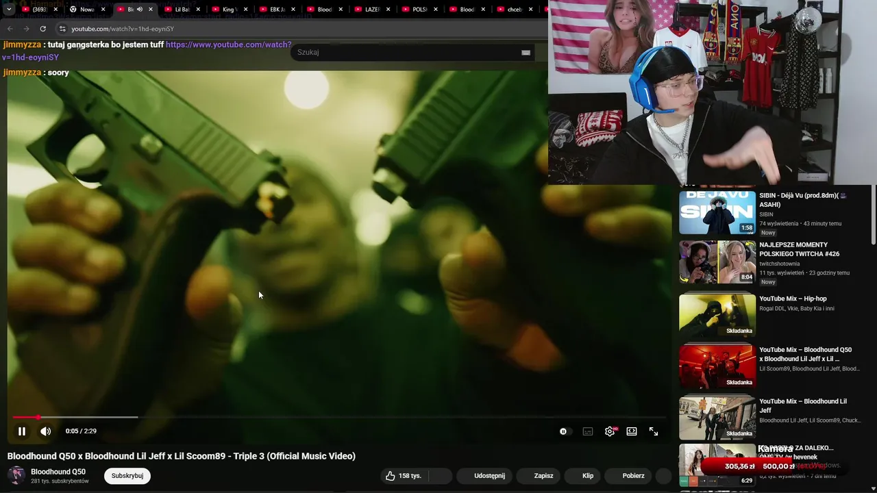Like the video with thumbs-up 158 tys.
The width and height of the screenshot is (877, 493).
404,476
